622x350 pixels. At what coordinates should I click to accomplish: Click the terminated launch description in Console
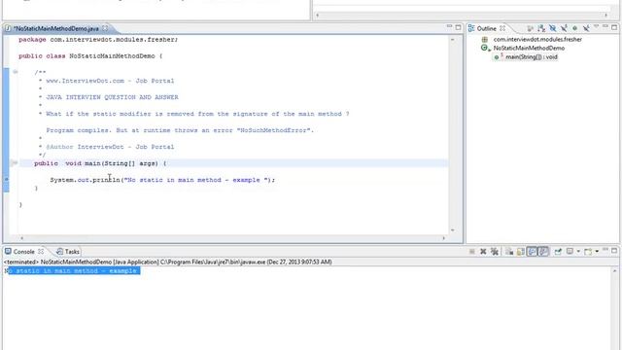pos(168,262)
